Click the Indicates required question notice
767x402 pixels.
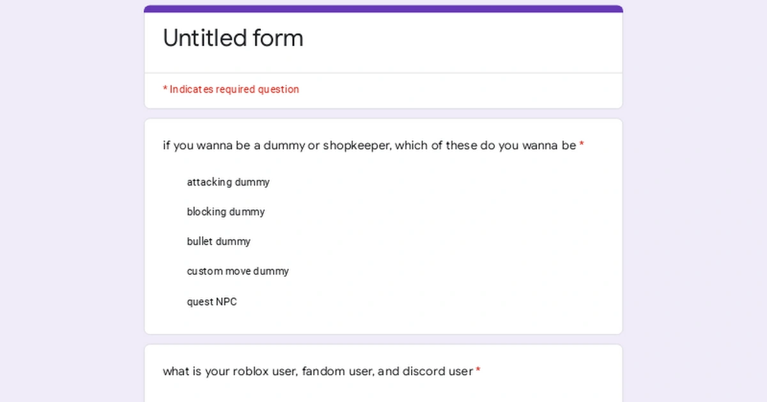[x=231, y=89]
